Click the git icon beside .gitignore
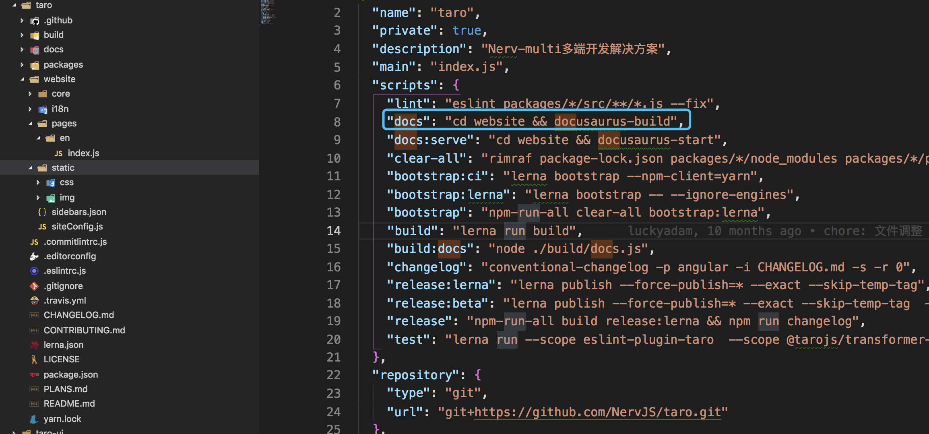The image size is (929, 434). pos(34,286)
